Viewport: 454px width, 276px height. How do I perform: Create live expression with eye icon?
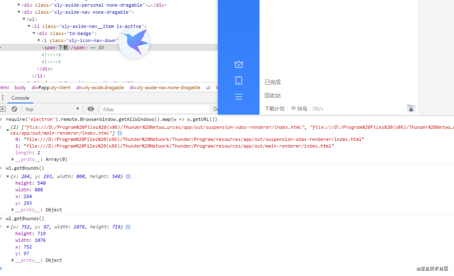click(91, 109)
